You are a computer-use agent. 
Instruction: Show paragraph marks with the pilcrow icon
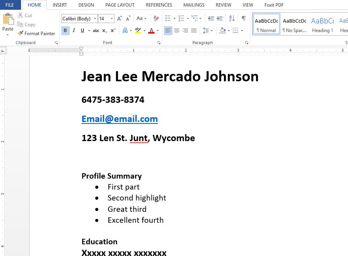pos(243,18)
